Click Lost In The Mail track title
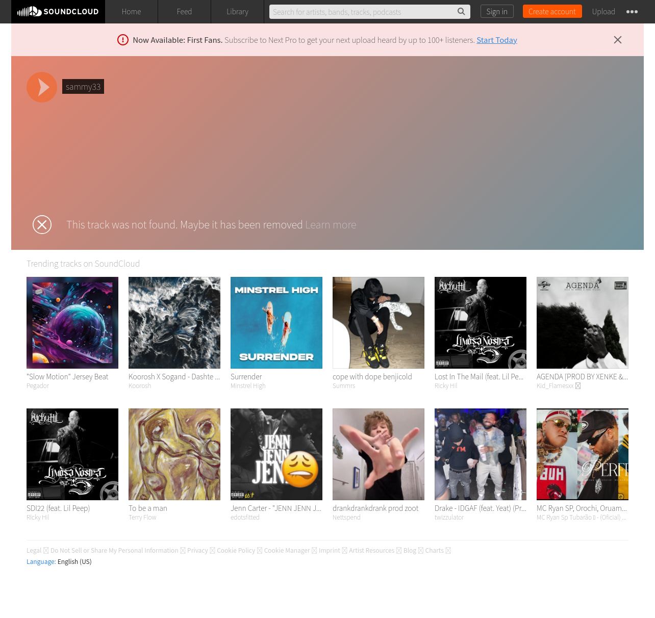 479,377
